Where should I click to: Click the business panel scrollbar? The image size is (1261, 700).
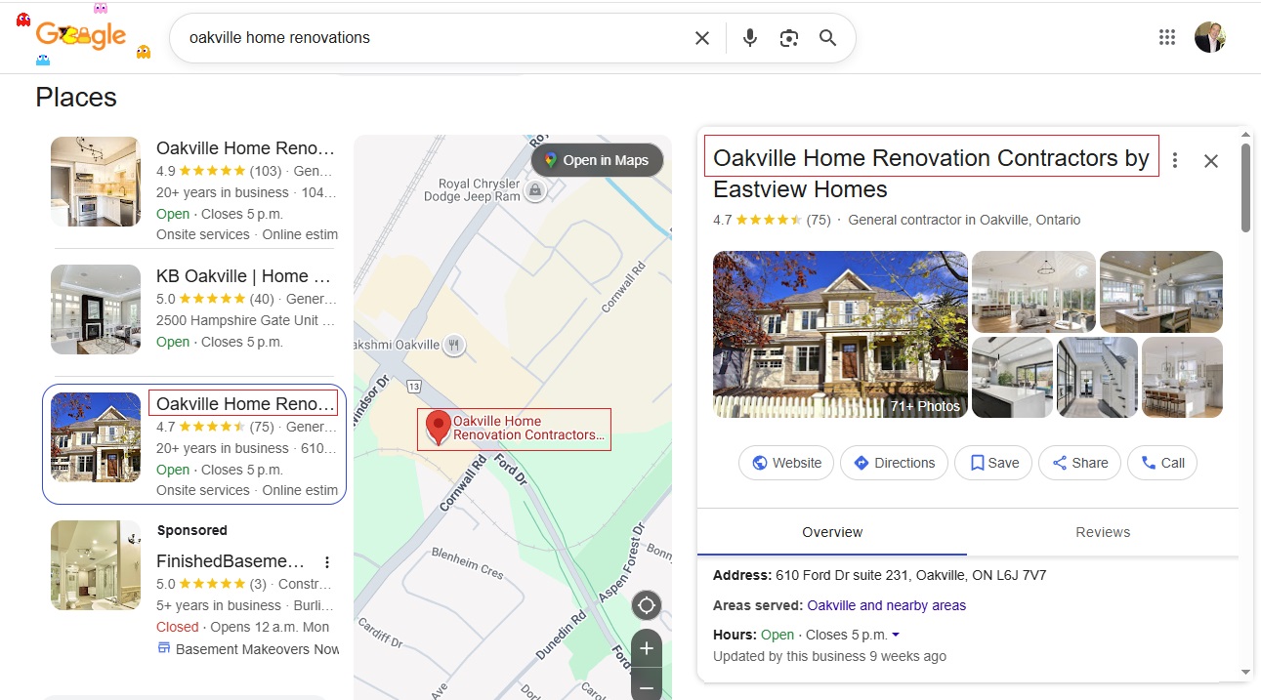point(1245,188)
